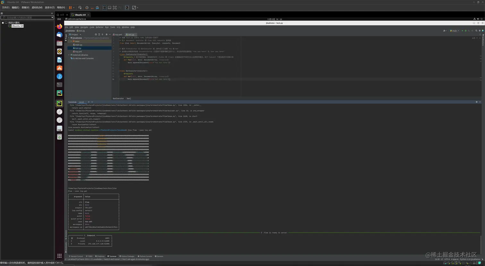Open the Ubuntu system power menu
The width and height of the screenshot is (485, 266).
pos(481,19)
